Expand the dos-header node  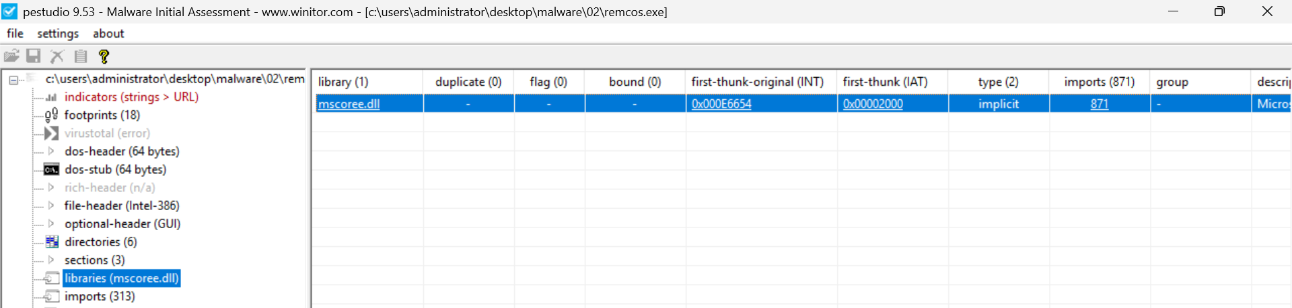(x=51, y=152)
